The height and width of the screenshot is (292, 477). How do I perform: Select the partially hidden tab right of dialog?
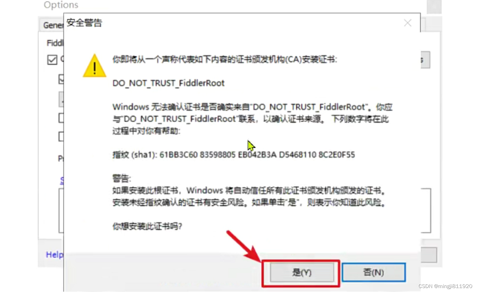point(423,24)
